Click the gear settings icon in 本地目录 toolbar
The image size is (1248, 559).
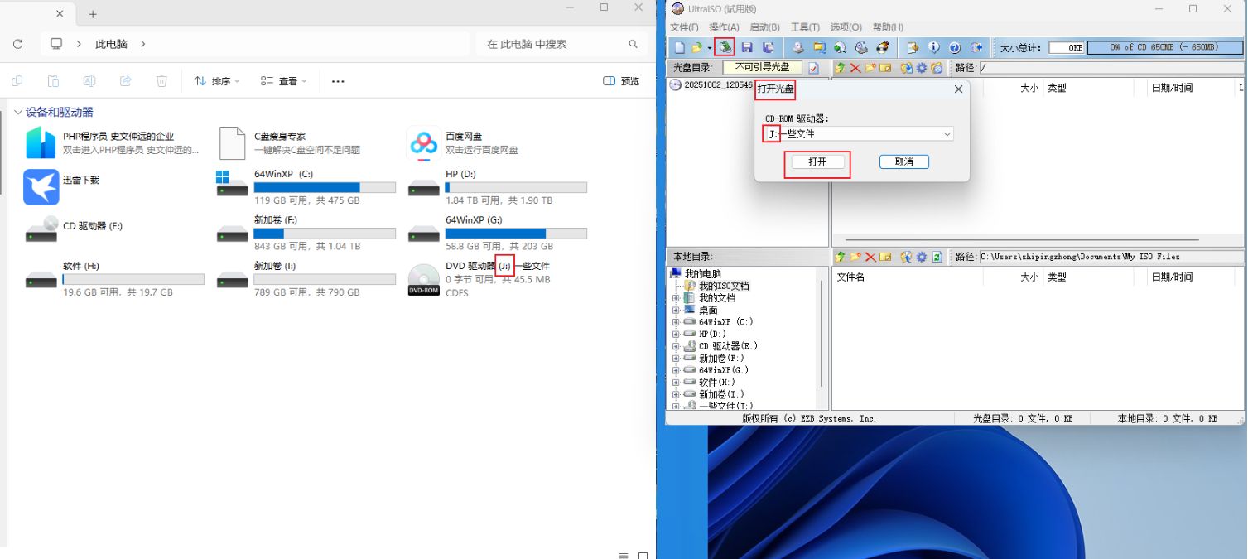[921, 257]
